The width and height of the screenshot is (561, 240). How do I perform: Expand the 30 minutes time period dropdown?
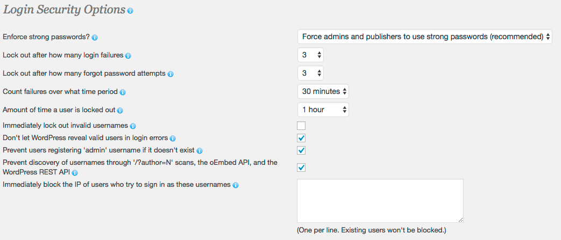(323, 91)
